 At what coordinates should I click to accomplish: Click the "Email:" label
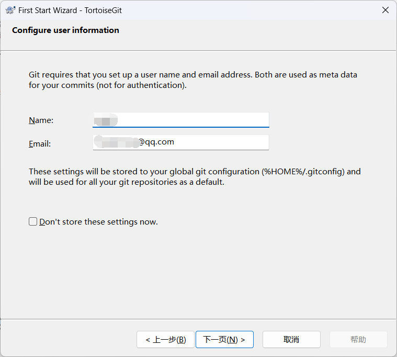tap(40, 143)
